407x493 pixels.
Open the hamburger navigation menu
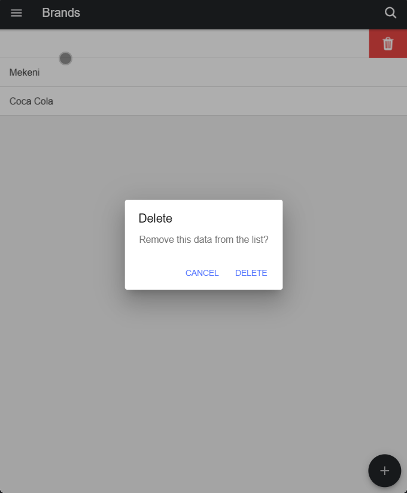[17, 13]
